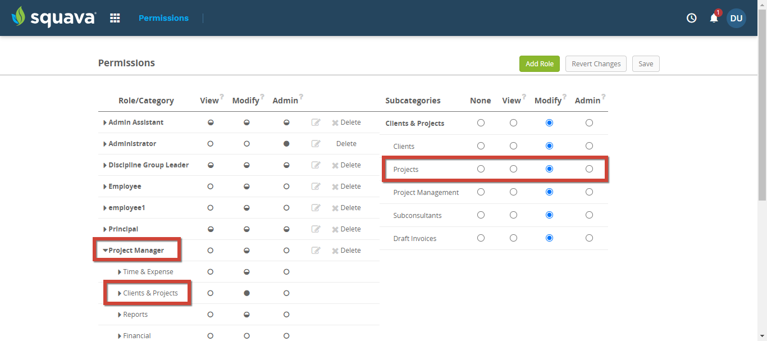This screenshot has height=341, width=767.
Task: Click the Add Role button
Action: (539, 63)
